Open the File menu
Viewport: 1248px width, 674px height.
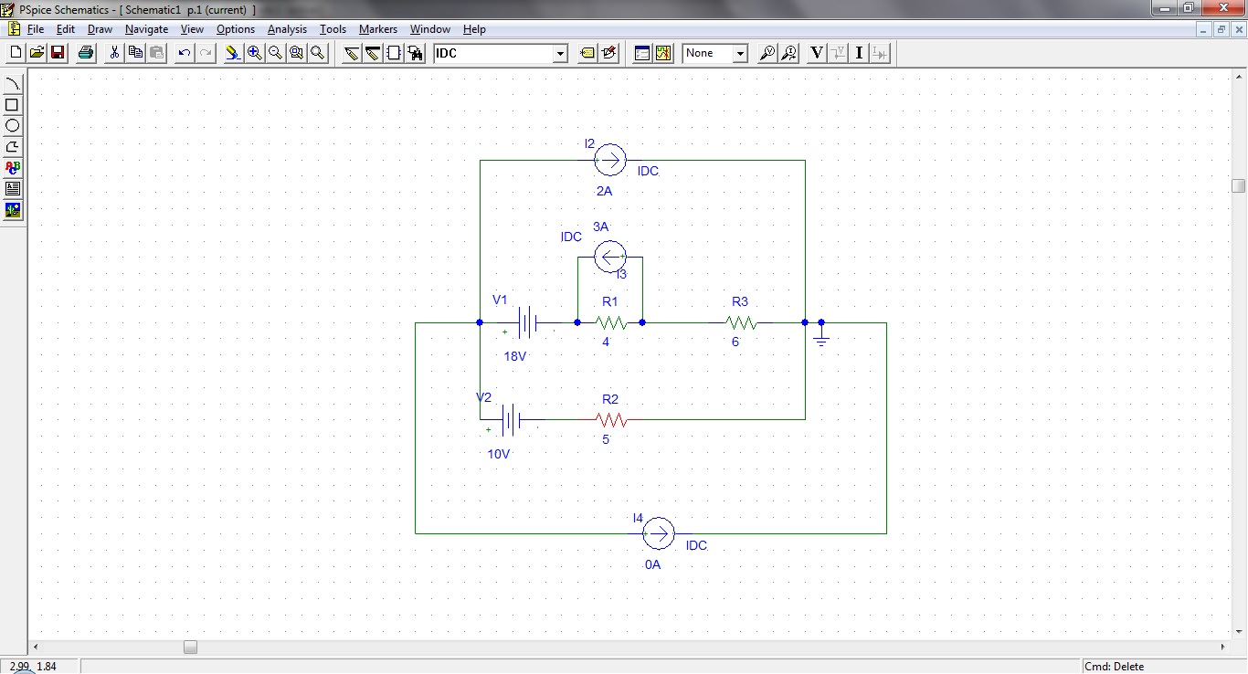[36, 29]
